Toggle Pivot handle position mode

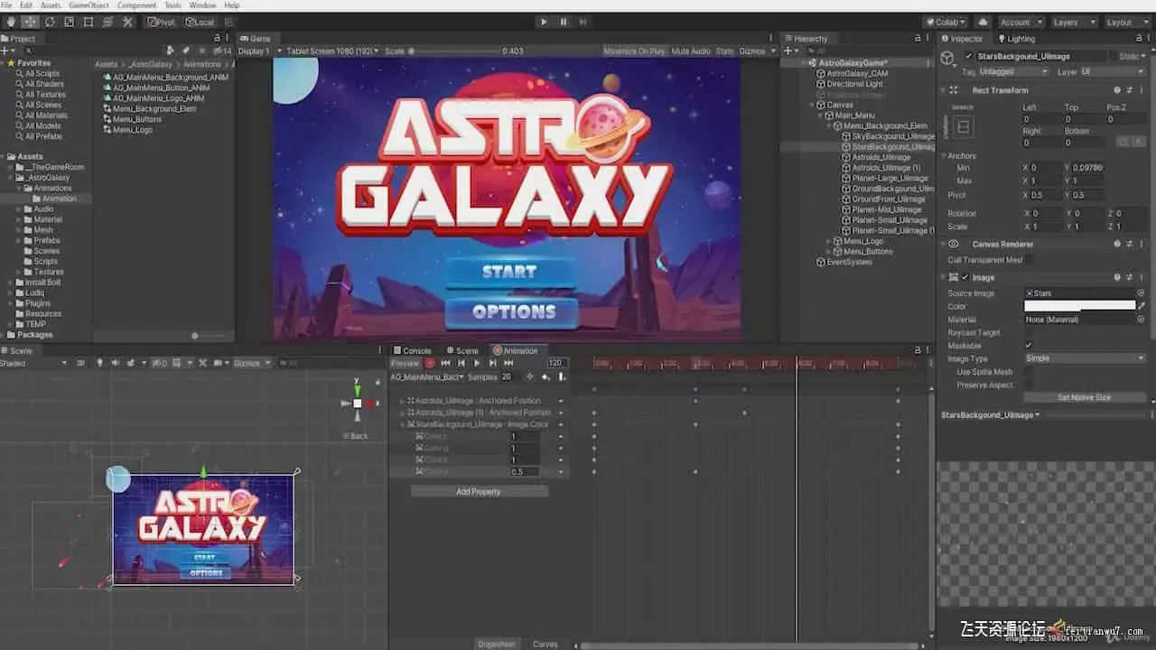[x=162, y=22]
